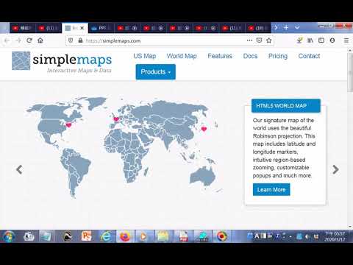
Task: Save page to Pocket icon
Action: pyautogui.click(x=259, y=40)
